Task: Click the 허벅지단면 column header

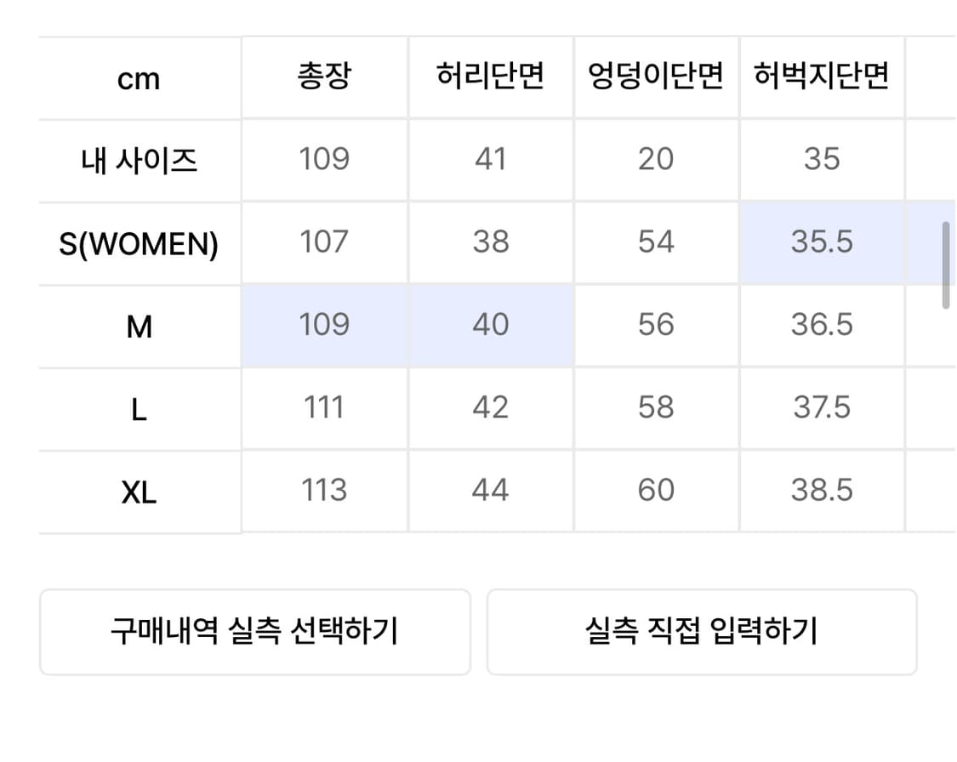Action: coord(822,77)
